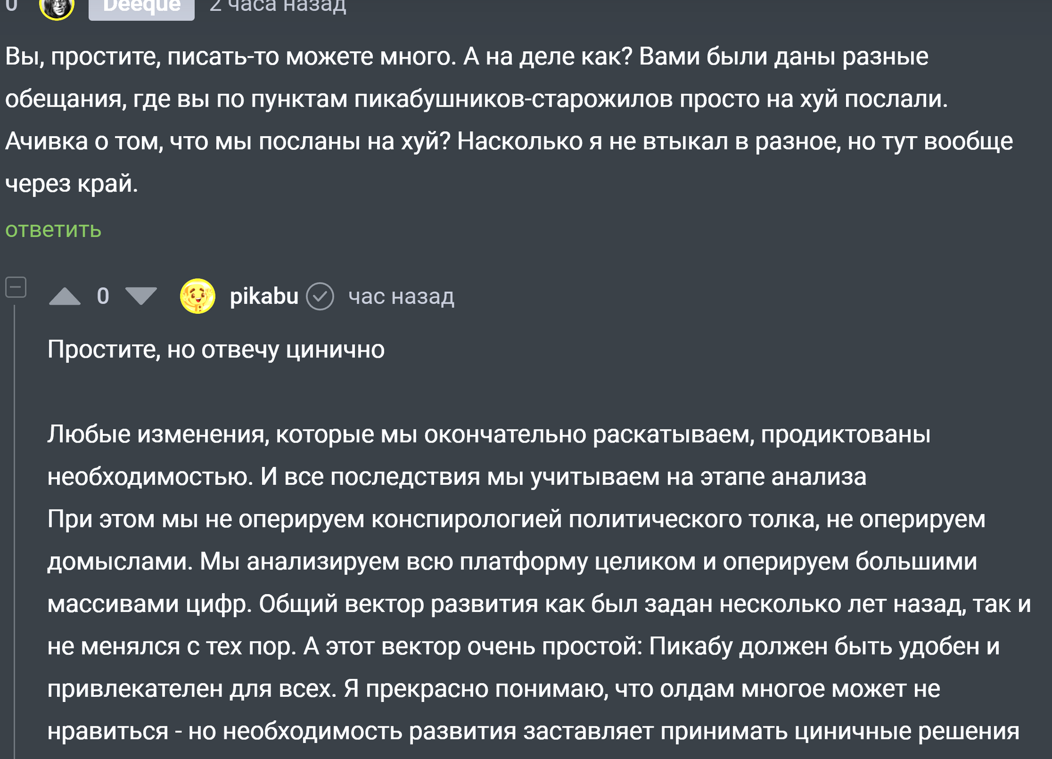Viewport: 1052px width, 759px height.
Task: Upvote the pikabu reply comment
Action: [x=65, y=297]
